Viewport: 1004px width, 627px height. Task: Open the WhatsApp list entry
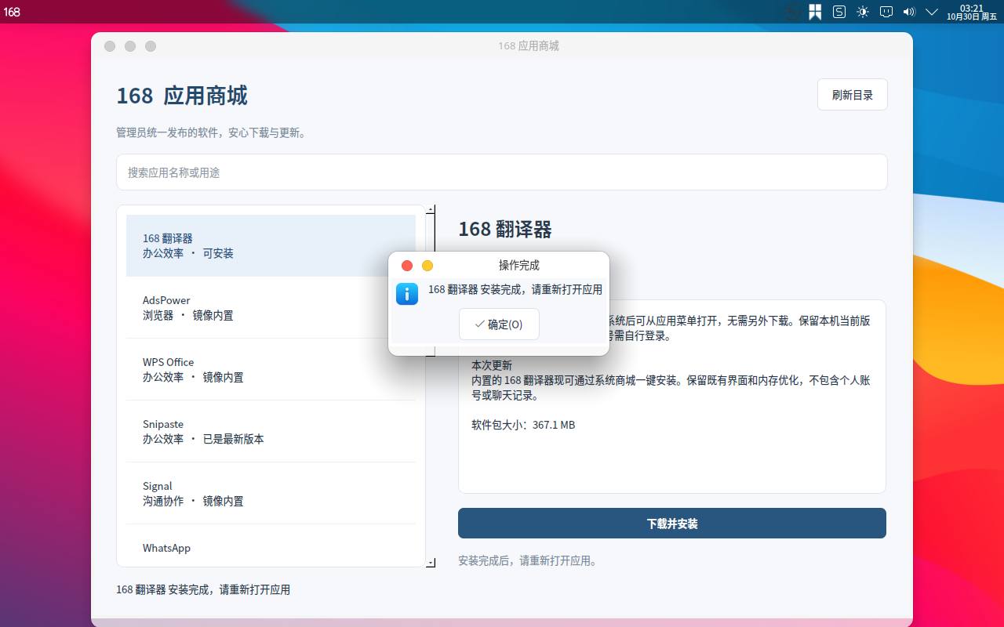pyautogui.click(x=271, y=545)
